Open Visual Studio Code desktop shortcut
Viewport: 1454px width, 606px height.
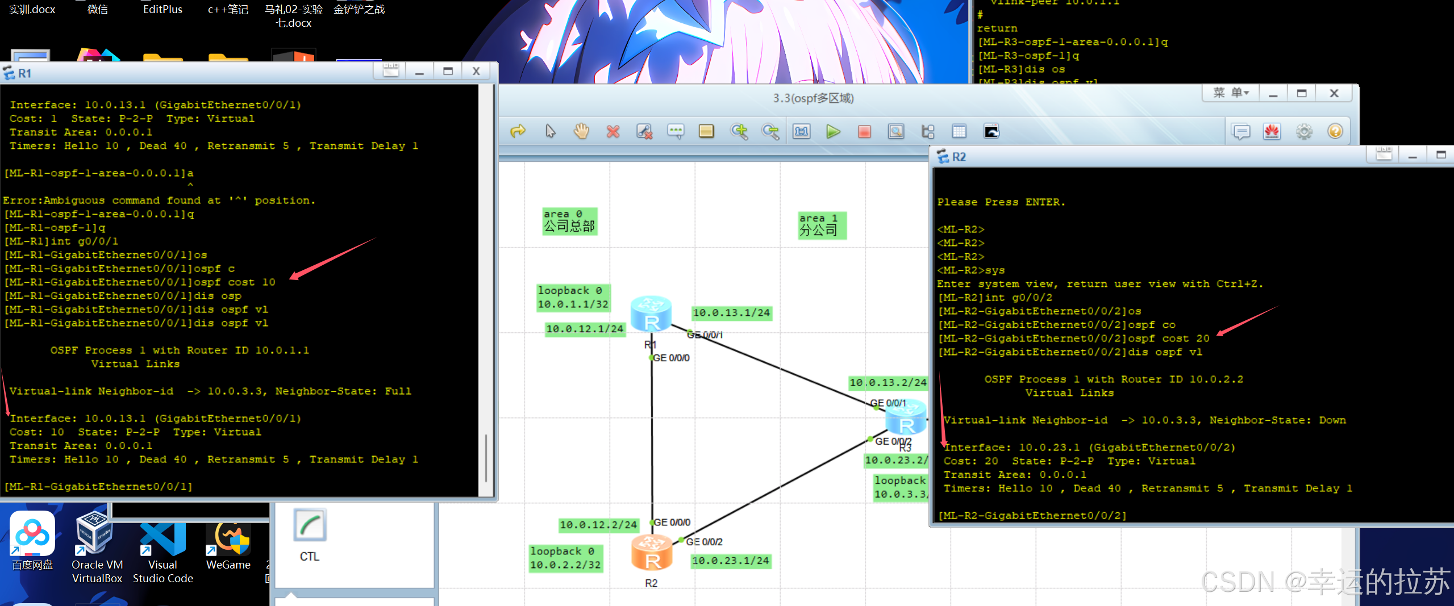[x=163, y=552]
